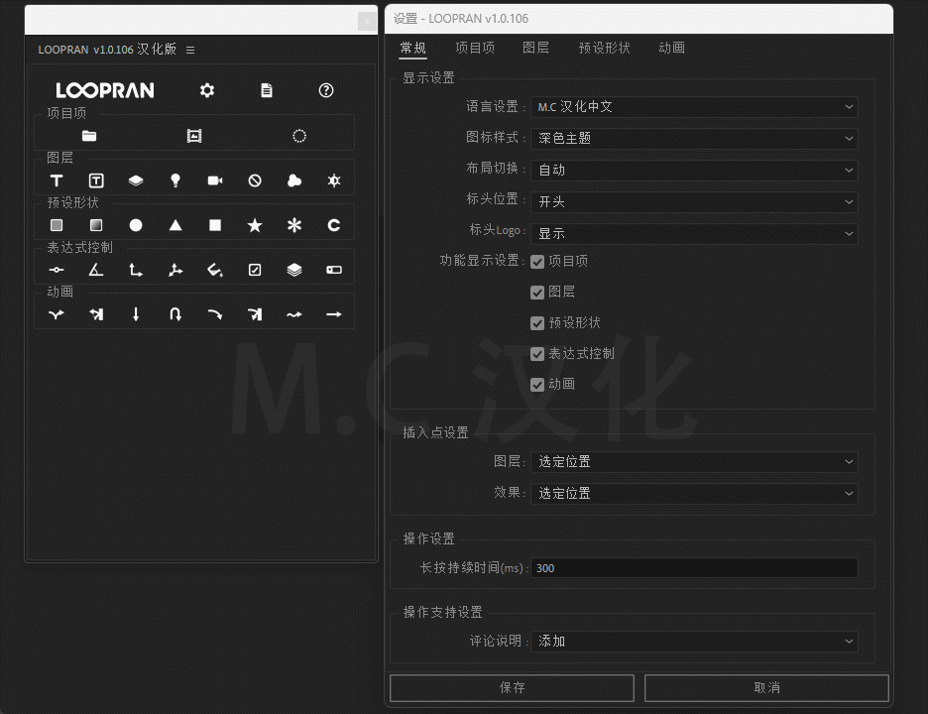Insert the triangle preset shape
Screen dimensions: 928x714
[175, 225]
